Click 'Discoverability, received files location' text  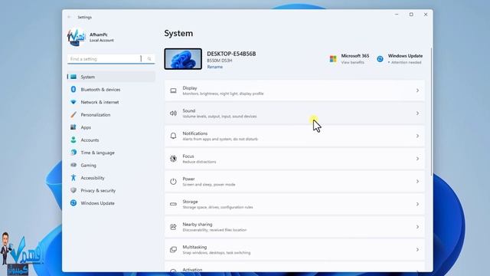point(214,230)
